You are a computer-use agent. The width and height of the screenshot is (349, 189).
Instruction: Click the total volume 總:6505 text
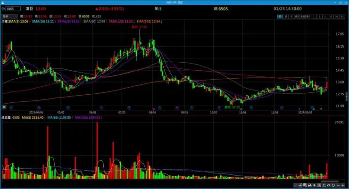pyautogui.click(x=221, y=8)
